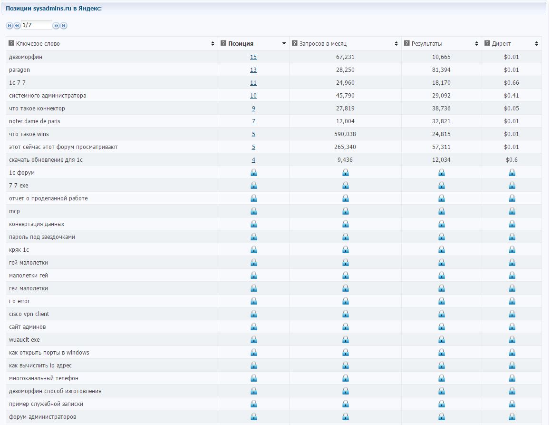This screenshot has width=552, height=425.
Task: Toggle sort arrow on Позиция column
Action: pos(284,44)
